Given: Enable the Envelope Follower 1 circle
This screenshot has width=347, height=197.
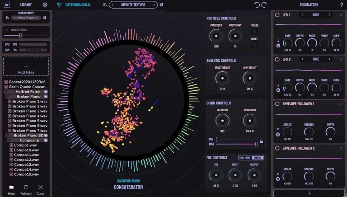Looking at the screenshot, I should [x=277, y=104].
